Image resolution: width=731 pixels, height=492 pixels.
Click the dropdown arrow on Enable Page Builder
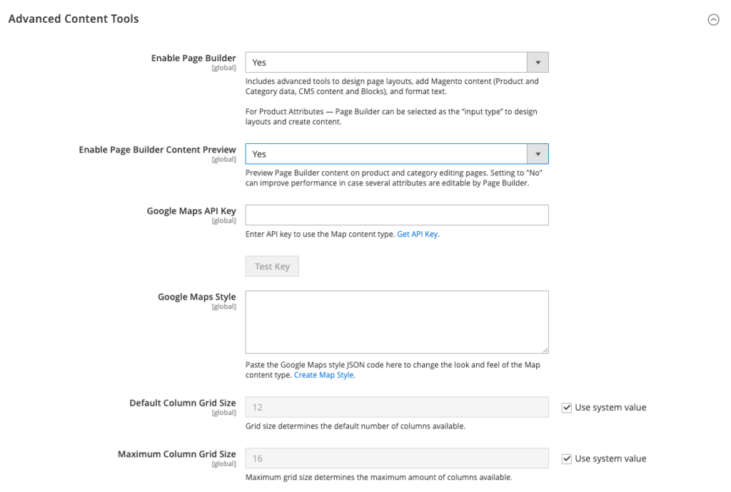click(x=538, y=62)
